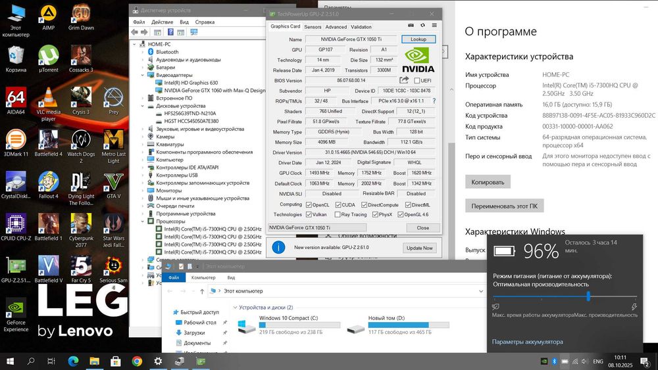
Task: Open the Действие menu in Device Manager
Action: [x=162, y=22]
